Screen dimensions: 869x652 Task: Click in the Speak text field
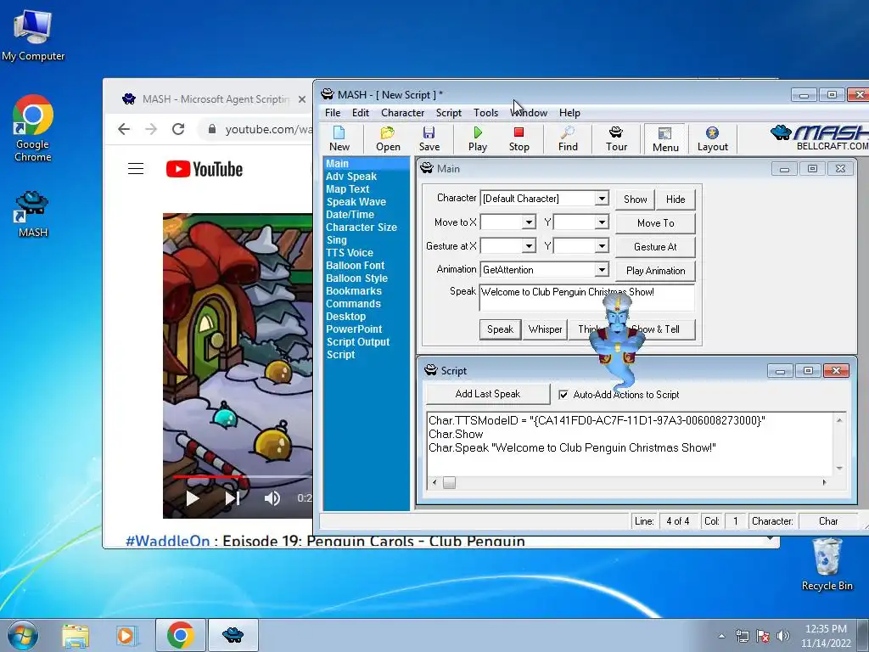586,298
